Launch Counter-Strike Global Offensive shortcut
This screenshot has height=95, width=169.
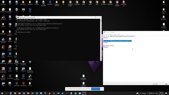3,70
